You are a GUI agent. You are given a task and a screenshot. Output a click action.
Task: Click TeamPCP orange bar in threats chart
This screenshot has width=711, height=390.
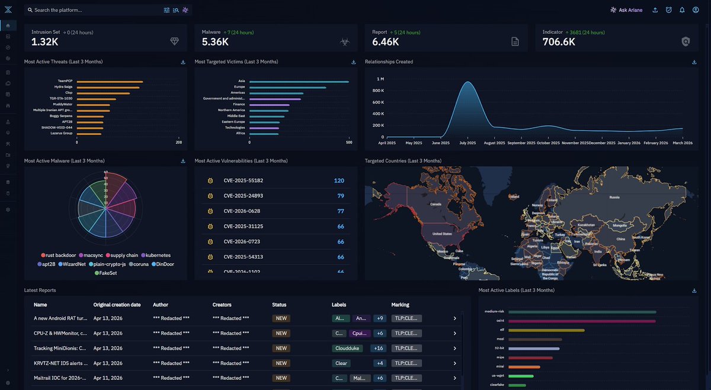pos(110,81)
